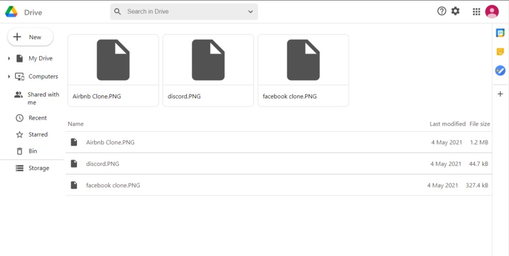
Task: Click the New button
Action: click(x=30, y=37)
